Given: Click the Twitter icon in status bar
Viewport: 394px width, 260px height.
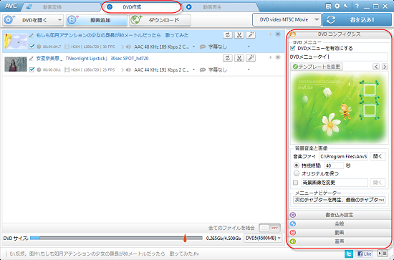Looking at the screenshot, I should 349,254.
